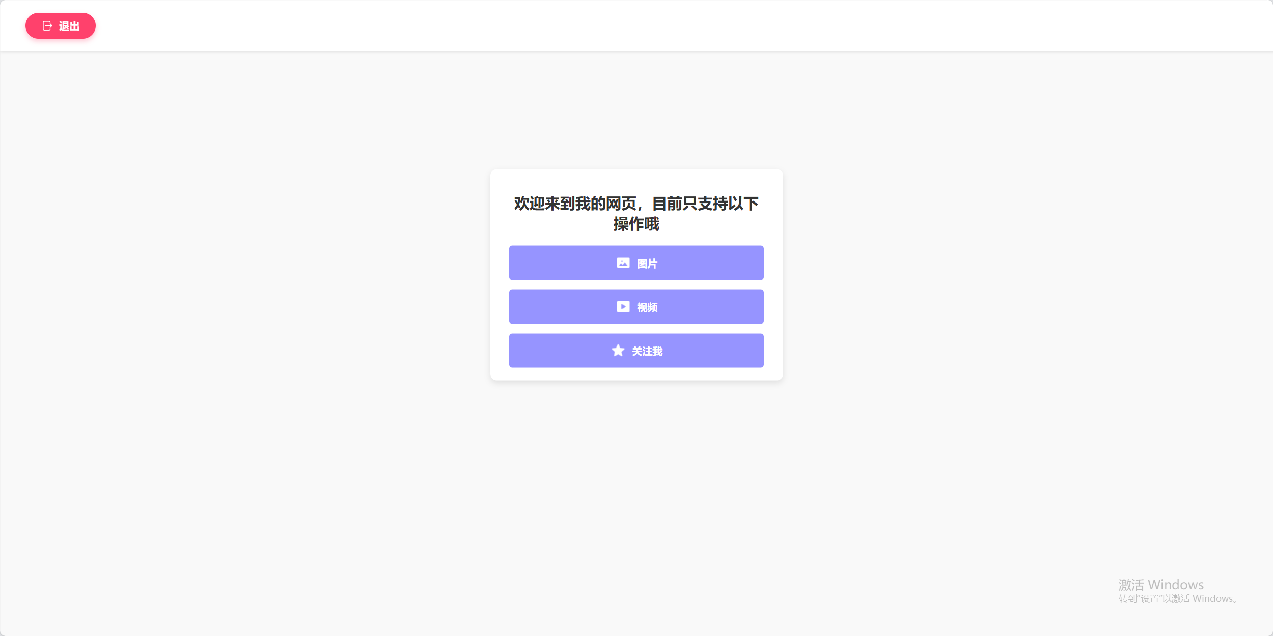1273x636 pixels.
Task: Open the 图片 section
Action: pos(636,263)
